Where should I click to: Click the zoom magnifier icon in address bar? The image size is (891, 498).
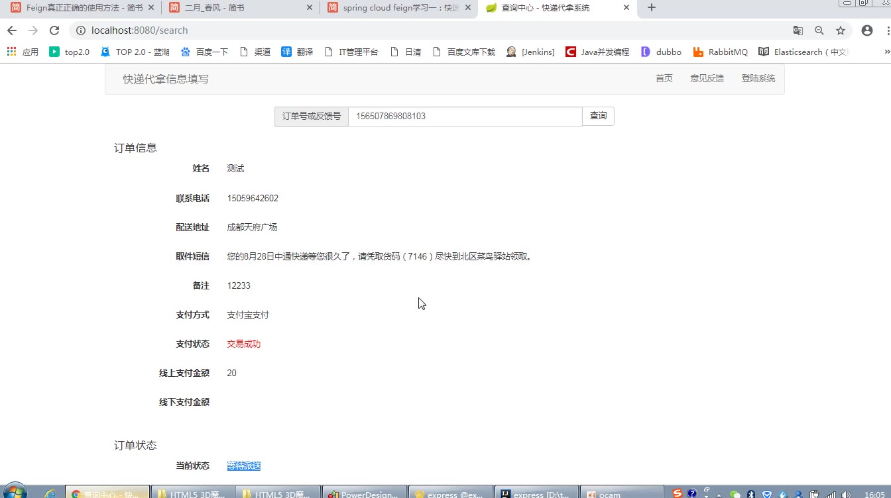click(819, 30)
